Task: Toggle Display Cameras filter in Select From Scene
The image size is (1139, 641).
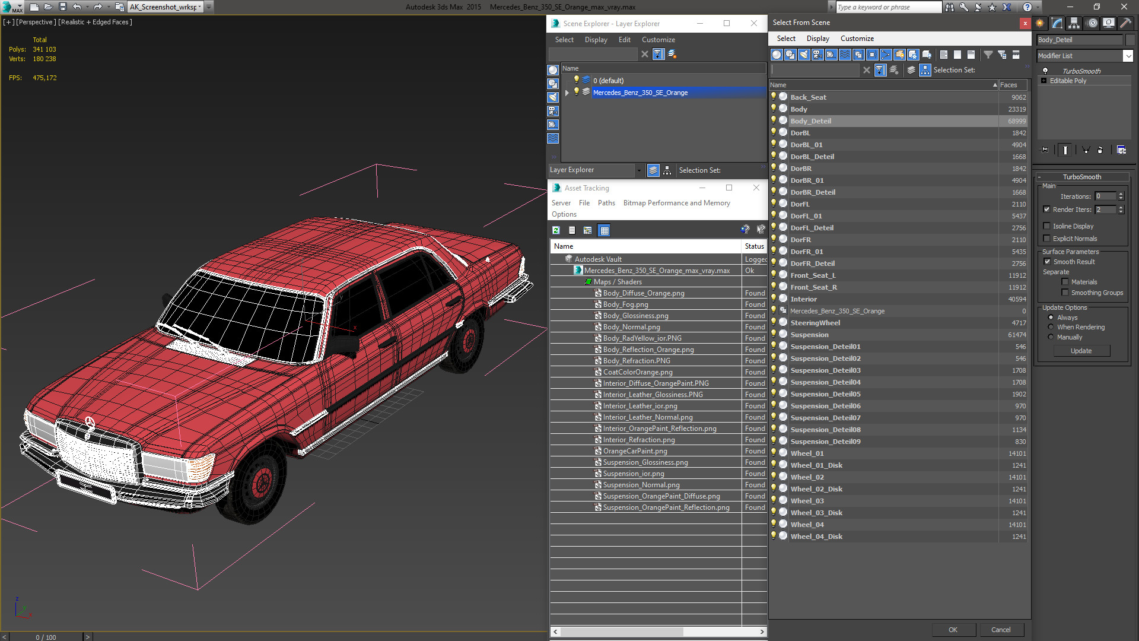Action: click(817, 55)
